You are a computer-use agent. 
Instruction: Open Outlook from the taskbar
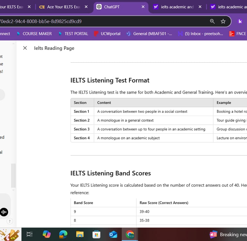(x=113, y=234)
